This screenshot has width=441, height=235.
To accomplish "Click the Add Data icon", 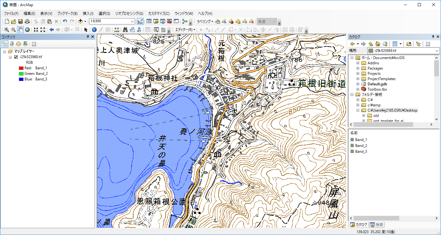I will coord(80,21).
